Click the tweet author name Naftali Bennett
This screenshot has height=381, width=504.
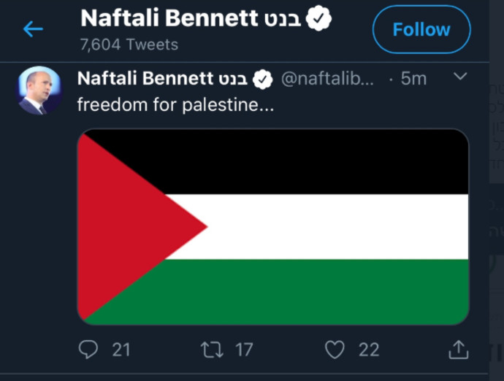(x=161, y=79)
